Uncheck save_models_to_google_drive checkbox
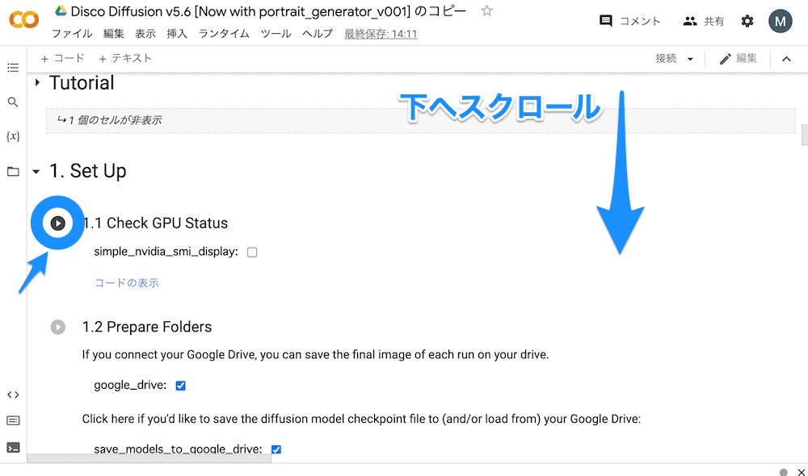 click(x=276, y=449)
